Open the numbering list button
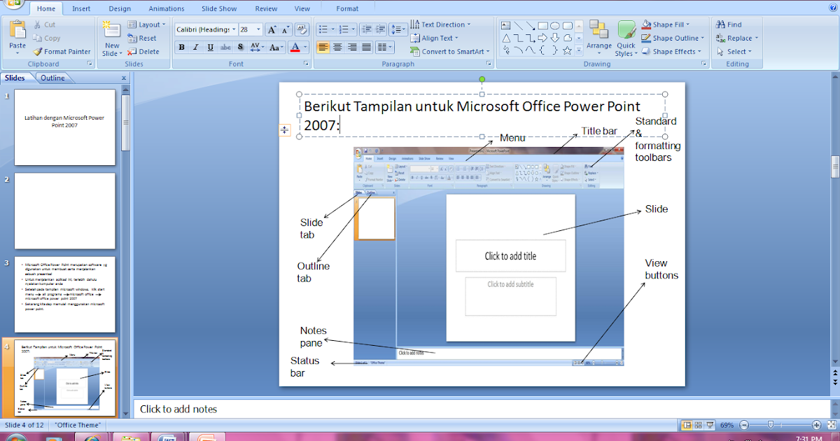Image resolution: width=840 pixels, height=441 pixels. tap(347, 29)
